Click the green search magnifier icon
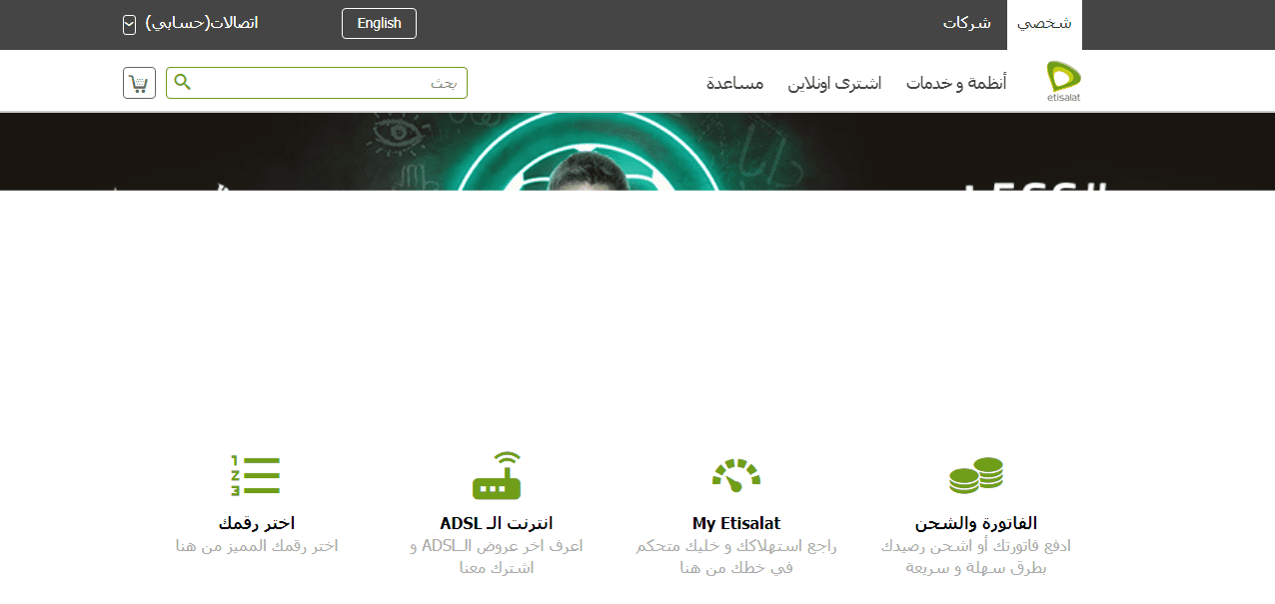The width and height of the screenshot is (1275, 604). 182,82
